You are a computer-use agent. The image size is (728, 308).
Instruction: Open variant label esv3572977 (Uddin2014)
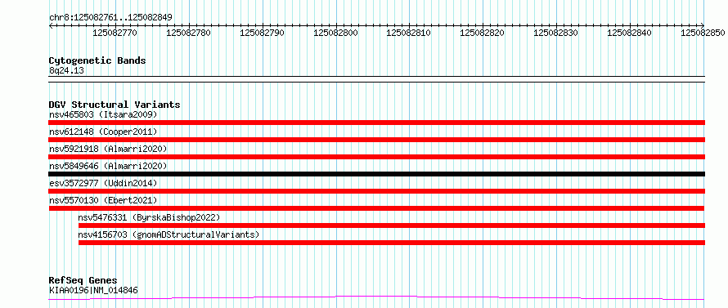tap(103, 183)
